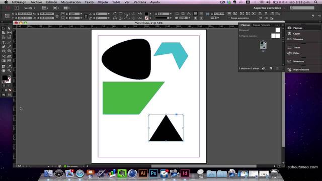This screenshot has height=181, width=322.
Task: Enable no text wrap button
Action: [195, 14]
